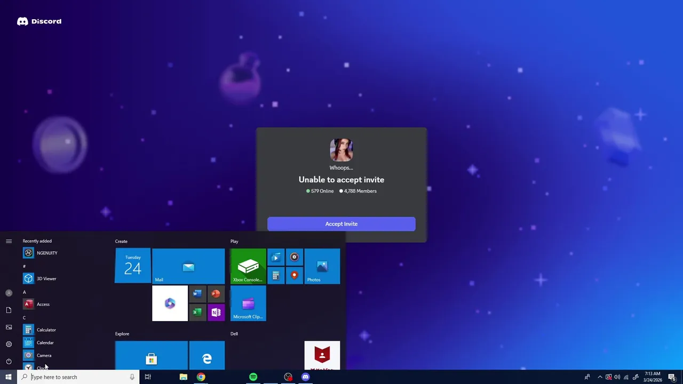Open Pictures from Start sidebar
Image resolution: width=683 pixels, height=384 pixels.
click(x=9, y=327)
